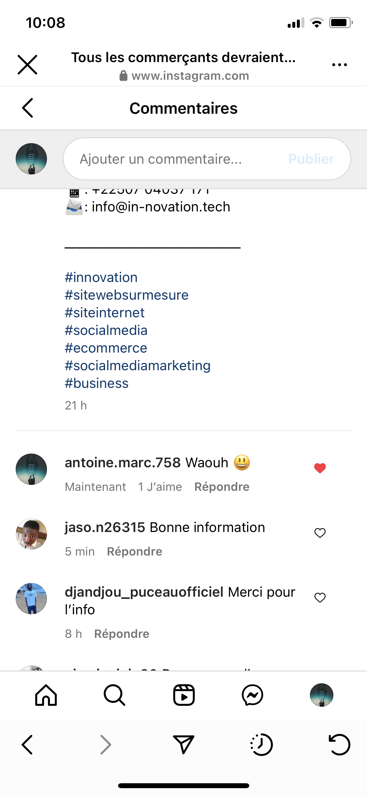Like djandjou_puceauofficiel's comment
The height and width of the screenshot is (796, 367).
[x=320, y=597]
